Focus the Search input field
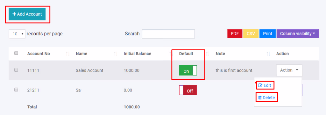The width and height of the screenshot is (326, 115). (168, 34)
